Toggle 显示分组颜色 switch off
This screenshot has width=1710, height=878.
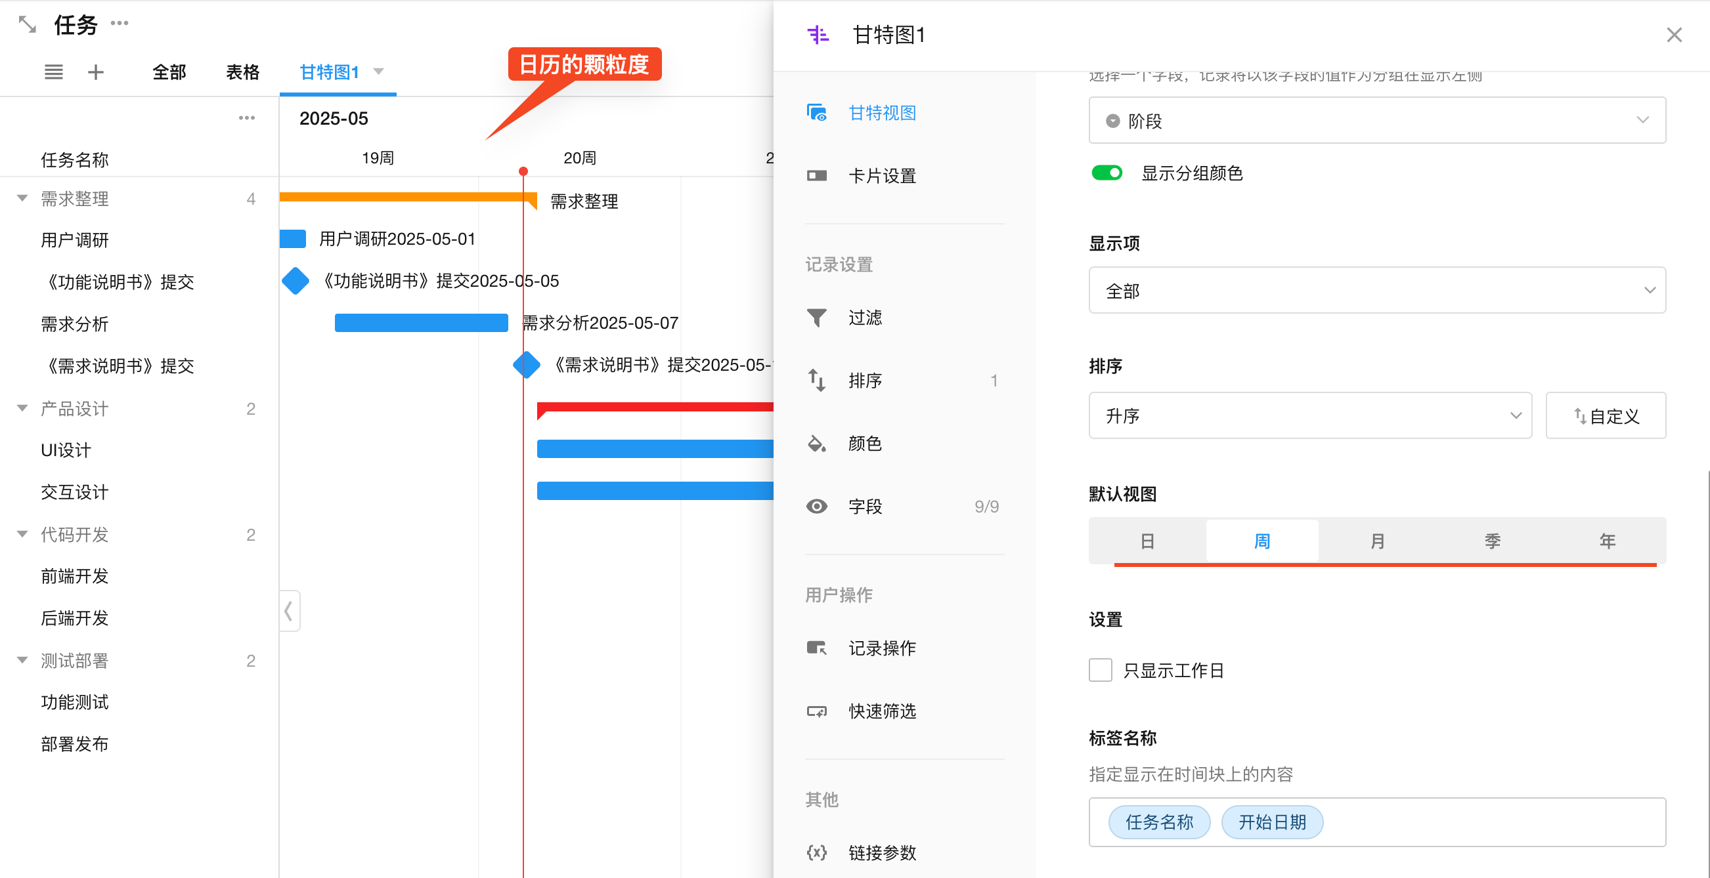[1107, 173]
